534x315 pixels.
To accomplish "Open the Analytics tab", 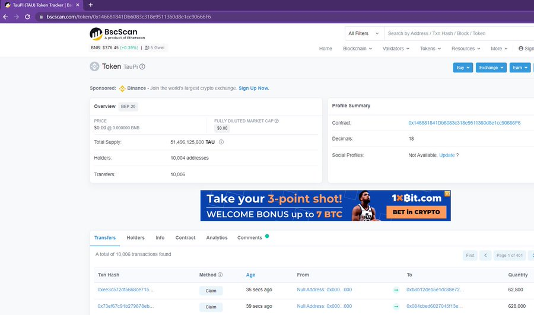I will point(217,238).
